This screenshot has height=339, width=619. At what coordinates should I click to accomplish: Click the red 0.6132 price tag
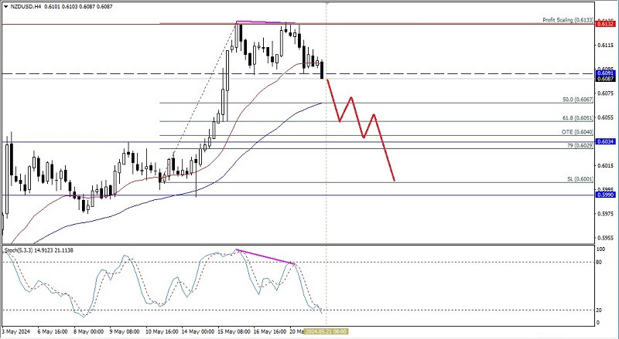(x=605, y=24)
